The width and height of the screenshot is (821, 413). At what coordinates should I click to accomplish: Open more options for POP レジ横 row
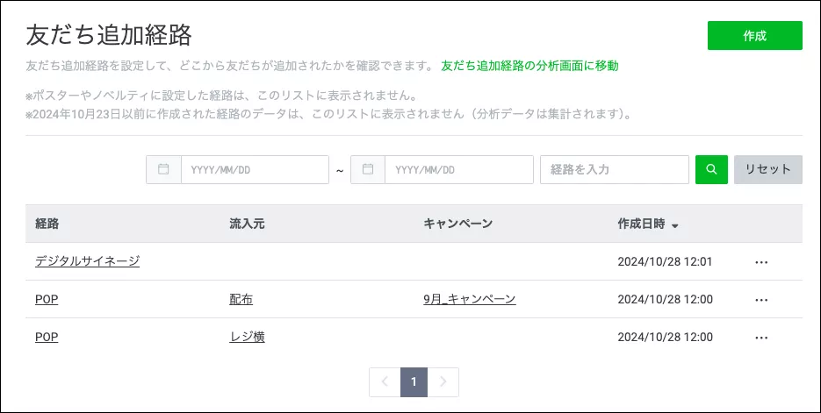[761, 338]
